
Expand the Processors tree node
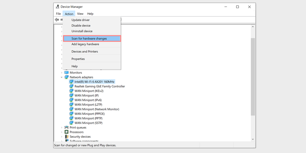coord(62,132)
